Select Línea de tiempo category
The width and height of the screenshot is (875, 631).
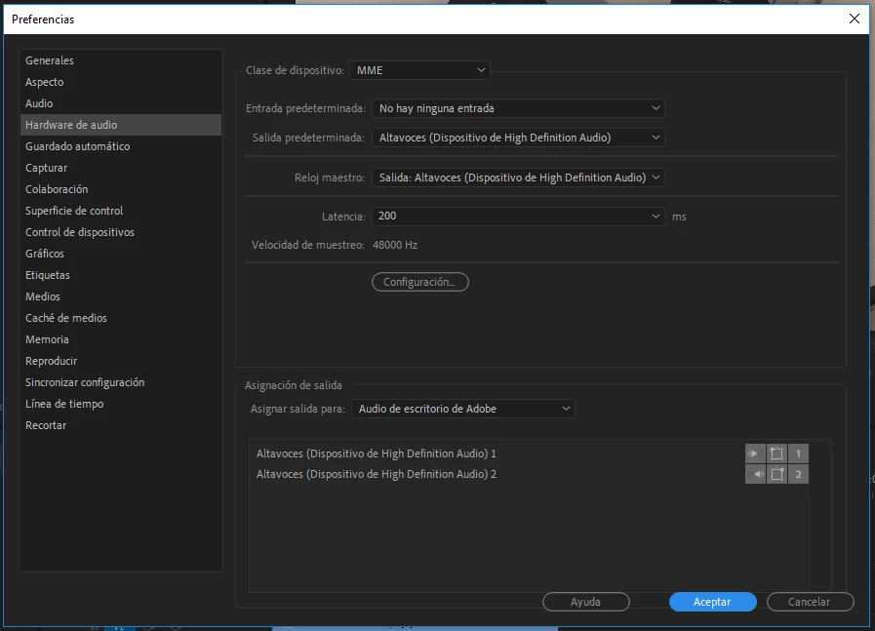click(121, 404)
